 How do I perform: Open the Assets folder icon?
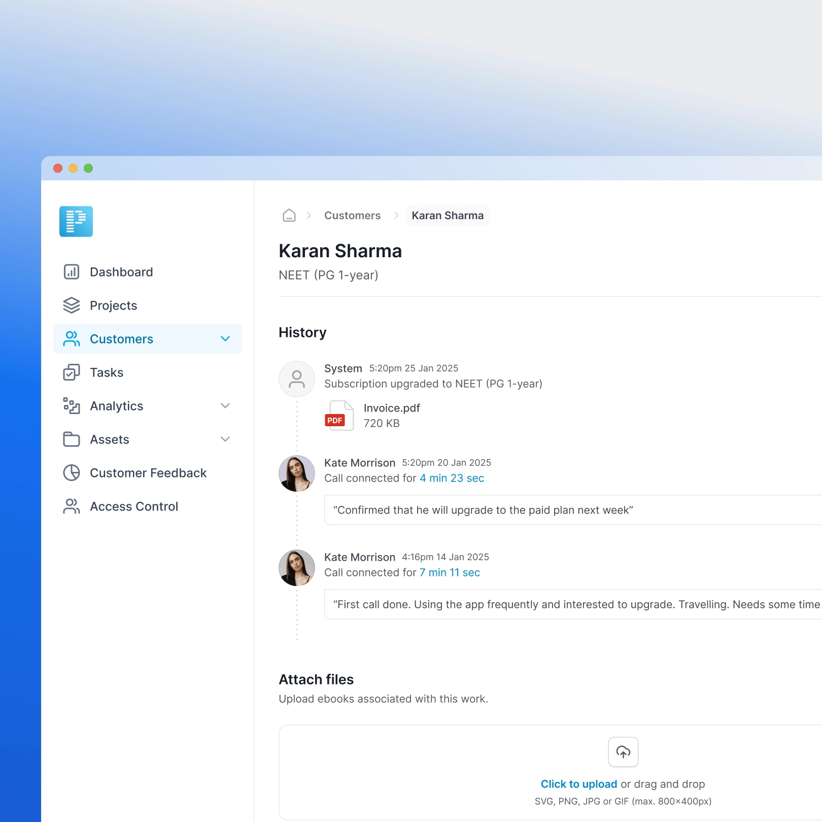click(x=72, y=439)
